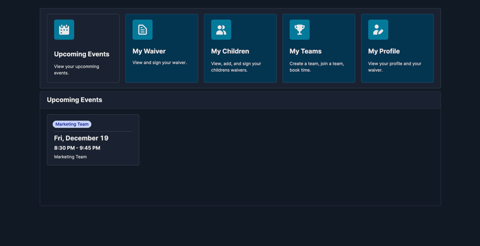This screenshot has height=246, width=480.
Task: Click 'View your profile and your waiver' description
Action: pyautogui.click(x=394, y=67)
